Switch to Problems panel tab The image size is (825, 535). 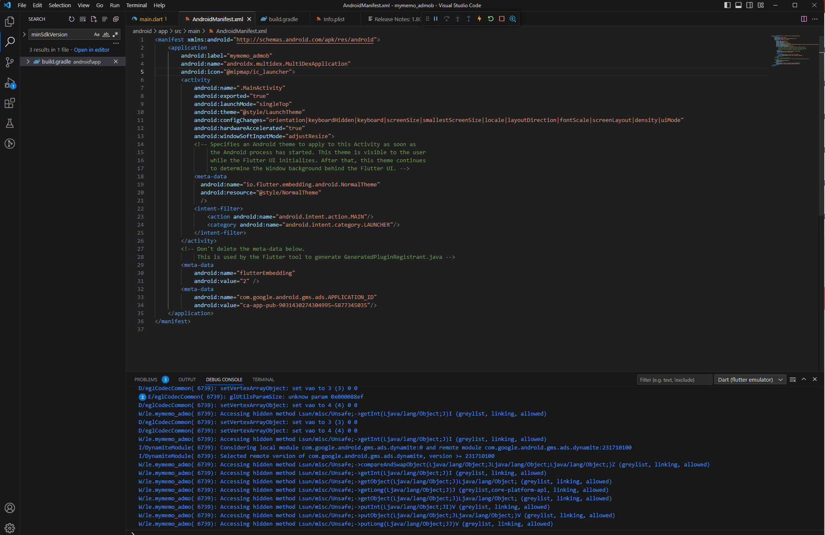[x=151, y=380]
